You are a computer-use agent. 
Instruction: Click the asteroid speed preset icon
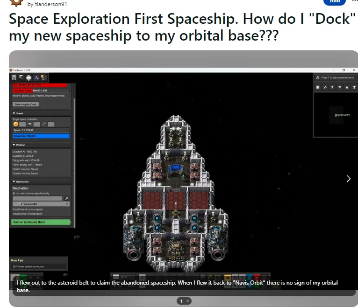(x=44, y=124)
